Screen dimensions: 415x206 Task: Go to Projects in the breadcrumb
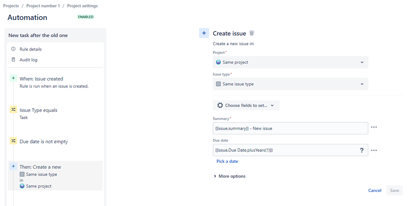pos(11,6)
